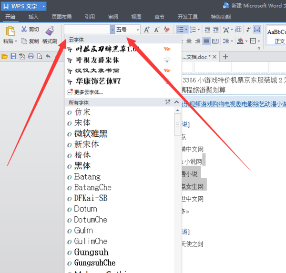Open the 特色功能 ribbon tab
Viewport: 286px width, 273px height.
pos(221,17)
